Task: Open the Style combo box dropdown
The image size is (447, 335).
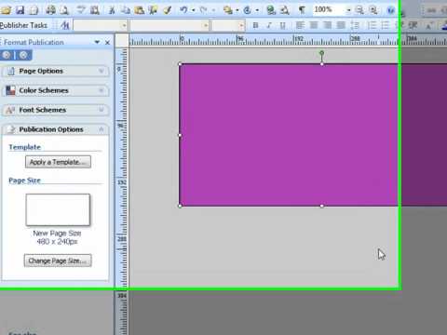Action: click(x=124, y=25)
